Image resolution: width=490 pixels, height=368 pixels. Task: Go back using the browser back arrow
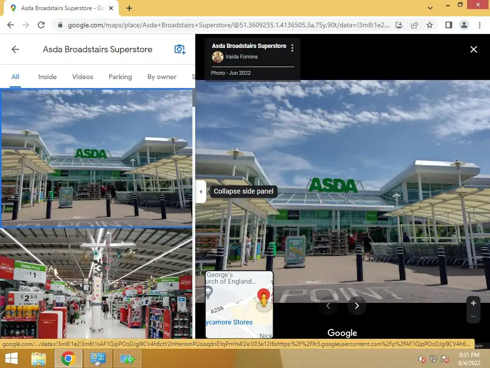coord(11,25)
